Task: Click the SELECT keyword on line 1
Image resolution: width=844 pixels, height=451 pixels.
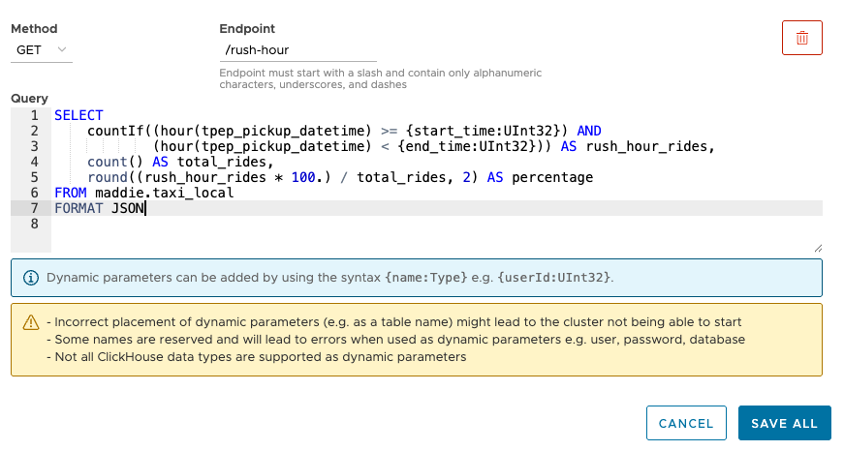Action: [x=78, y=115]
